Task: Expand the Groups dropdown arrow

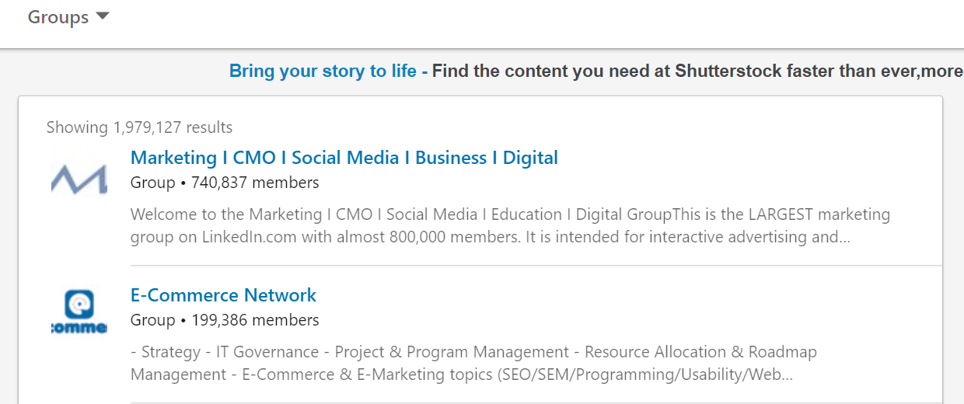Action: (103, 17)
